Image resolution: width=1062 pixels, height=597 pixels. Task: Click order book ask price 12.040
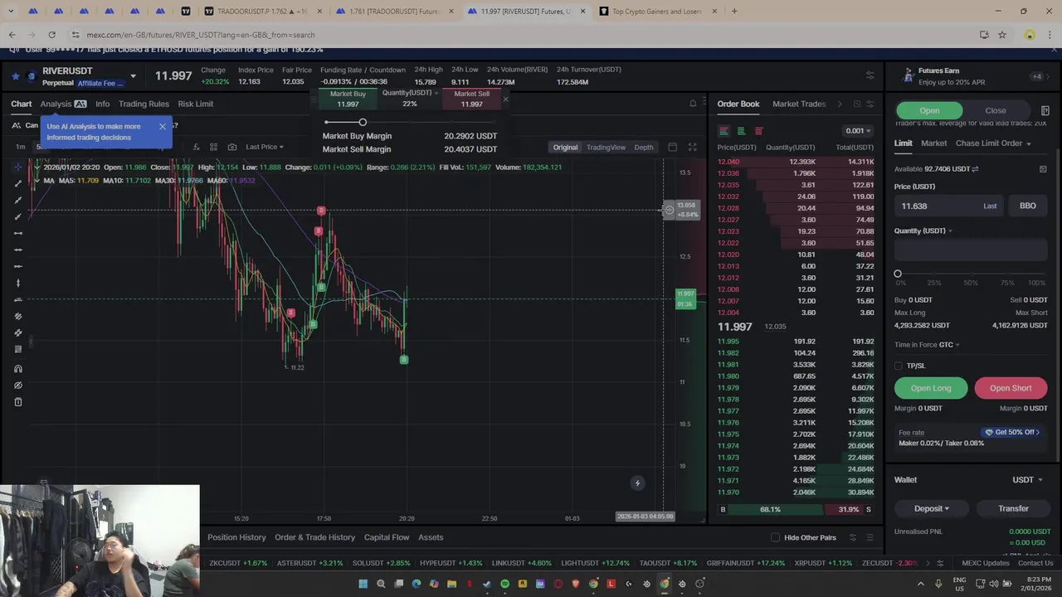pyautogui.click(x=728, y=162)
